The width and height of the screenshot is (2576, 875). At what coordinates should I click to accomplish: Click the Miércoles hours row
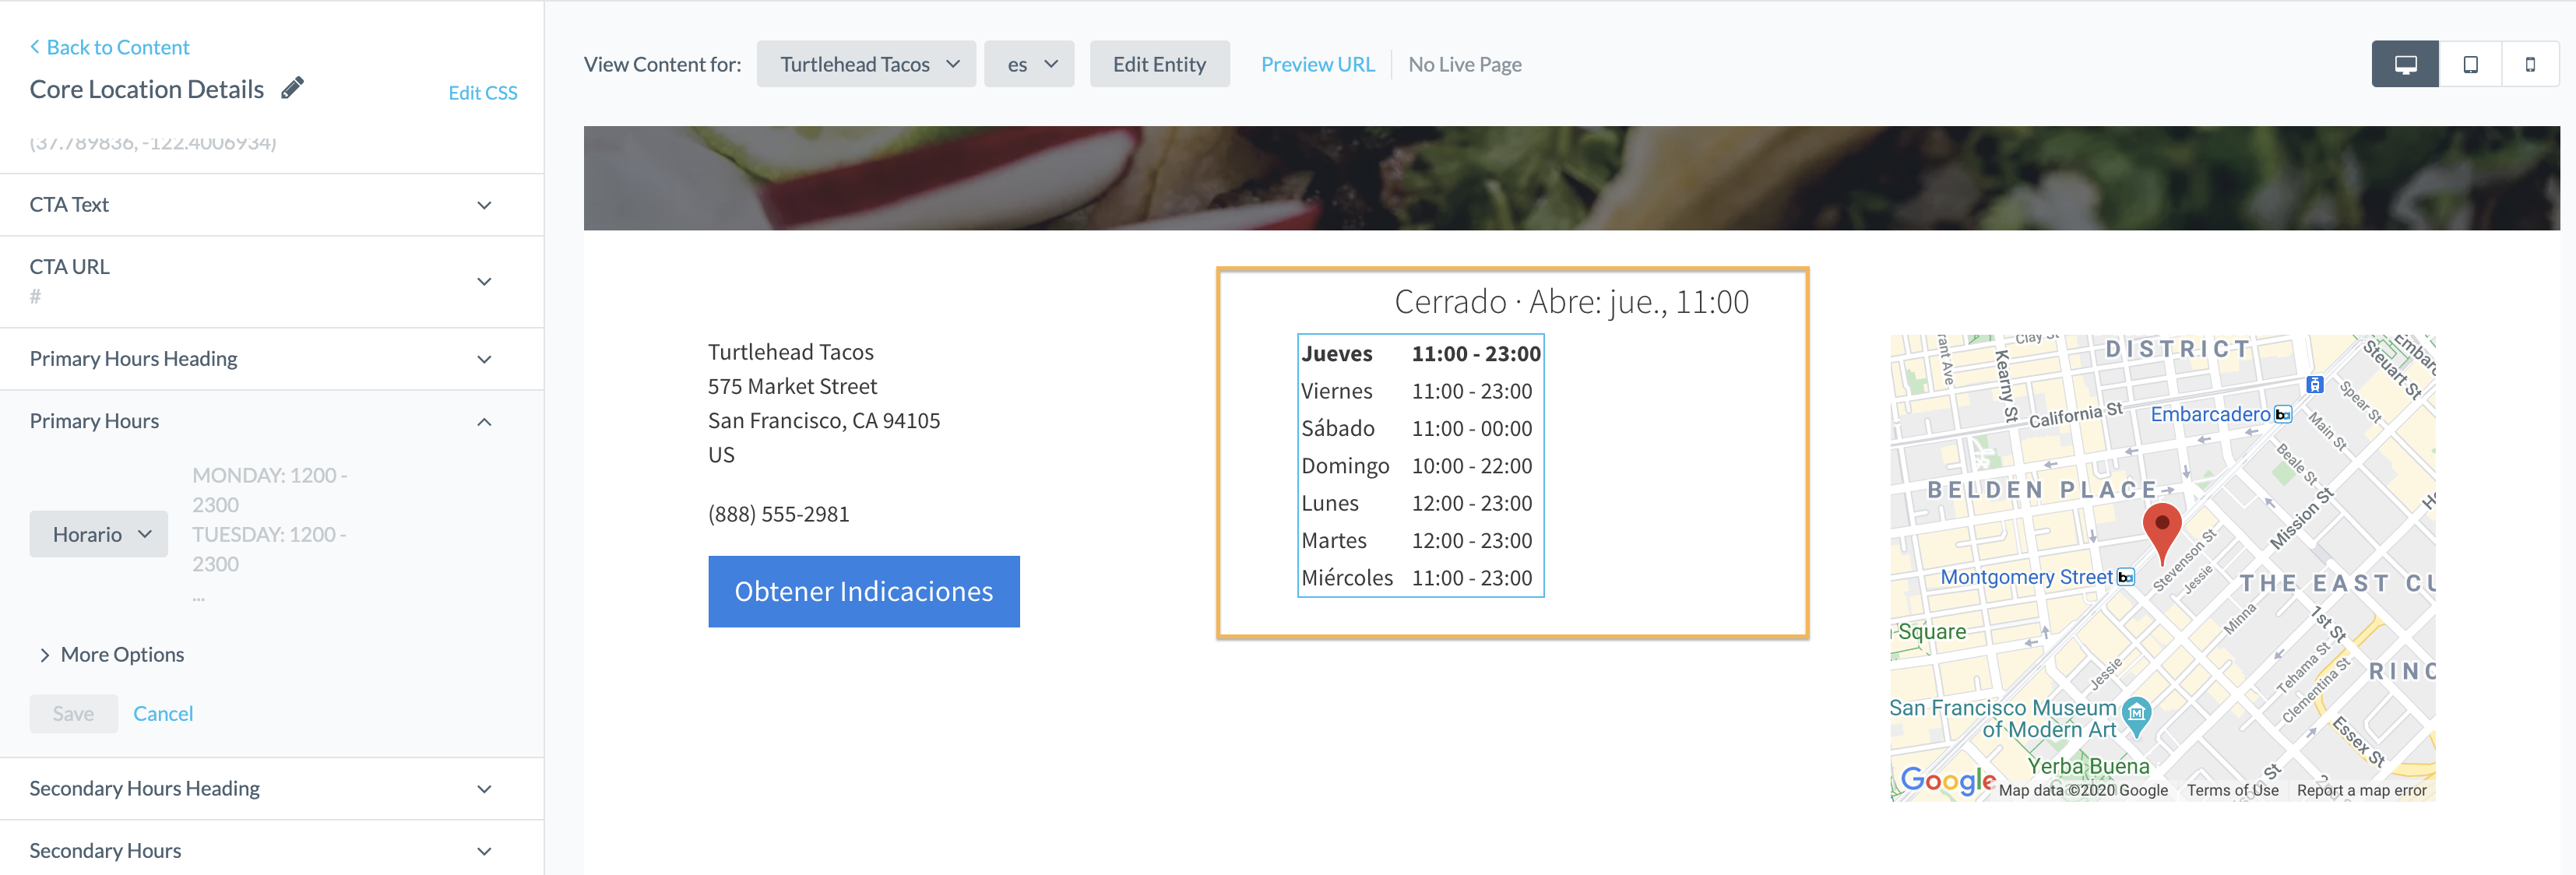[1420, 578]
